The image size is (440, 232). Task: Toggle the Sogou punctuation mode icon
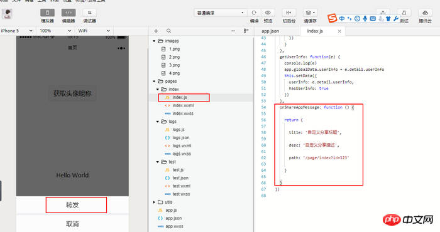click(349, 18)
